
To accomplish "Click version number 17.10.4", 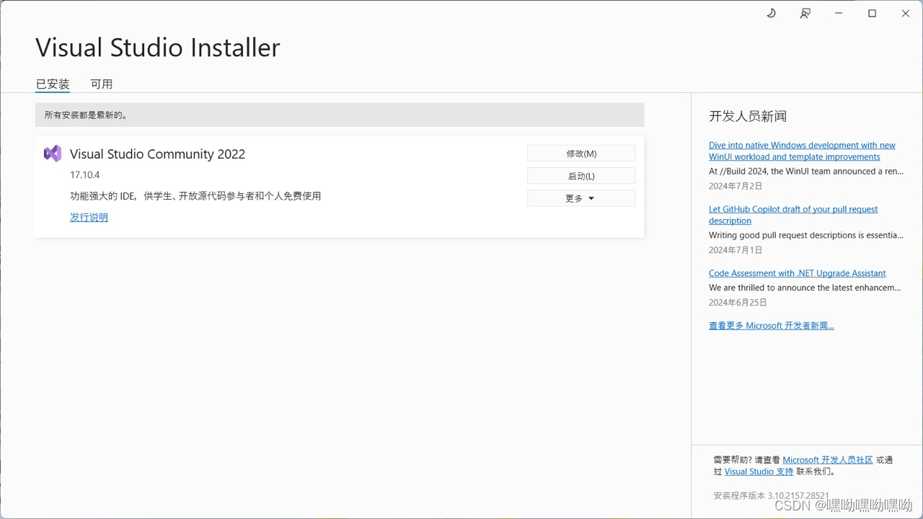I will point(84,175).
